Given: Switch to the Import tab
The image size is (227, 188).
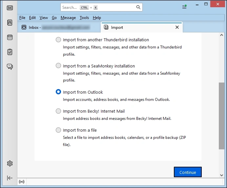Looking at the screenshot, I should (x=142, y=27).
